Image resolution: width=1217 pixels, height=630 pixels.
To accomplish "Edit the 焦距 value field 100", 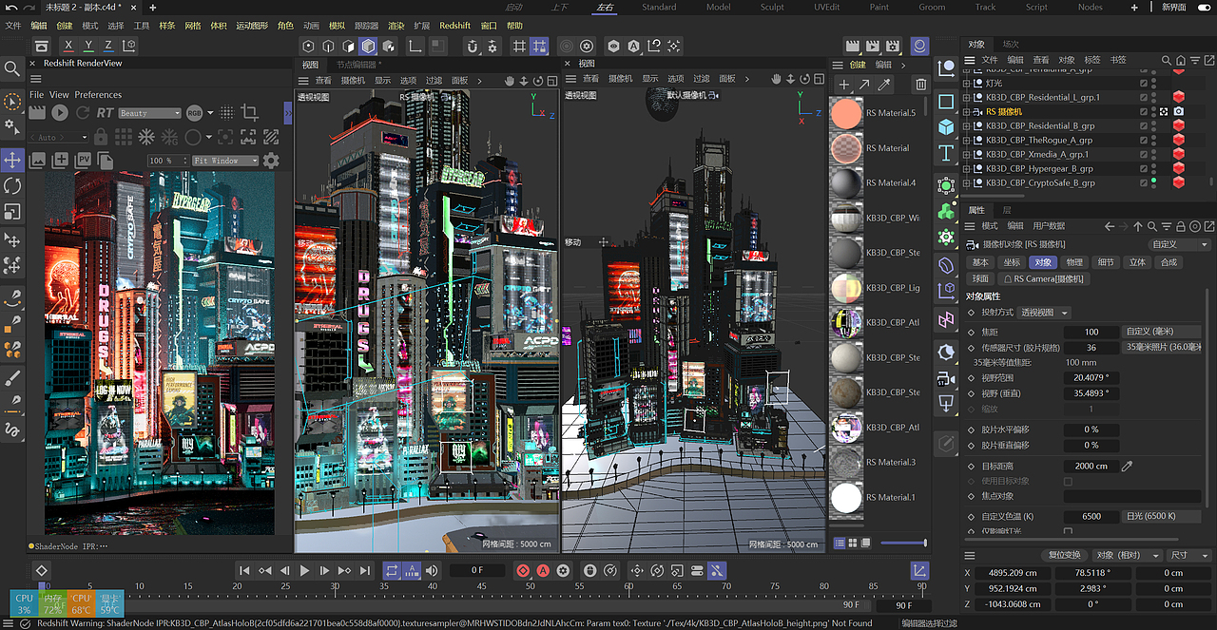I will coord(1091,333).
